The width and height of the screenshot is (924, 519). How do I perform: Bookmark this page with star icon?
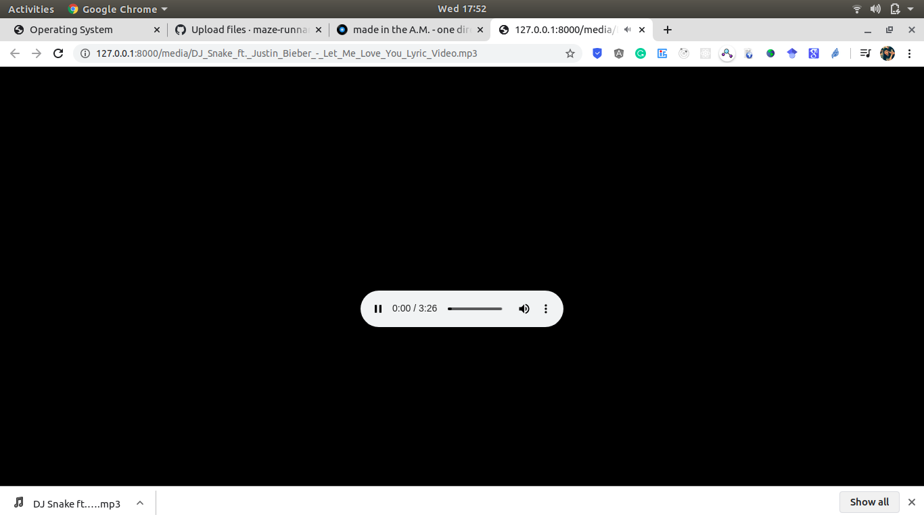[x=570, y=53]
